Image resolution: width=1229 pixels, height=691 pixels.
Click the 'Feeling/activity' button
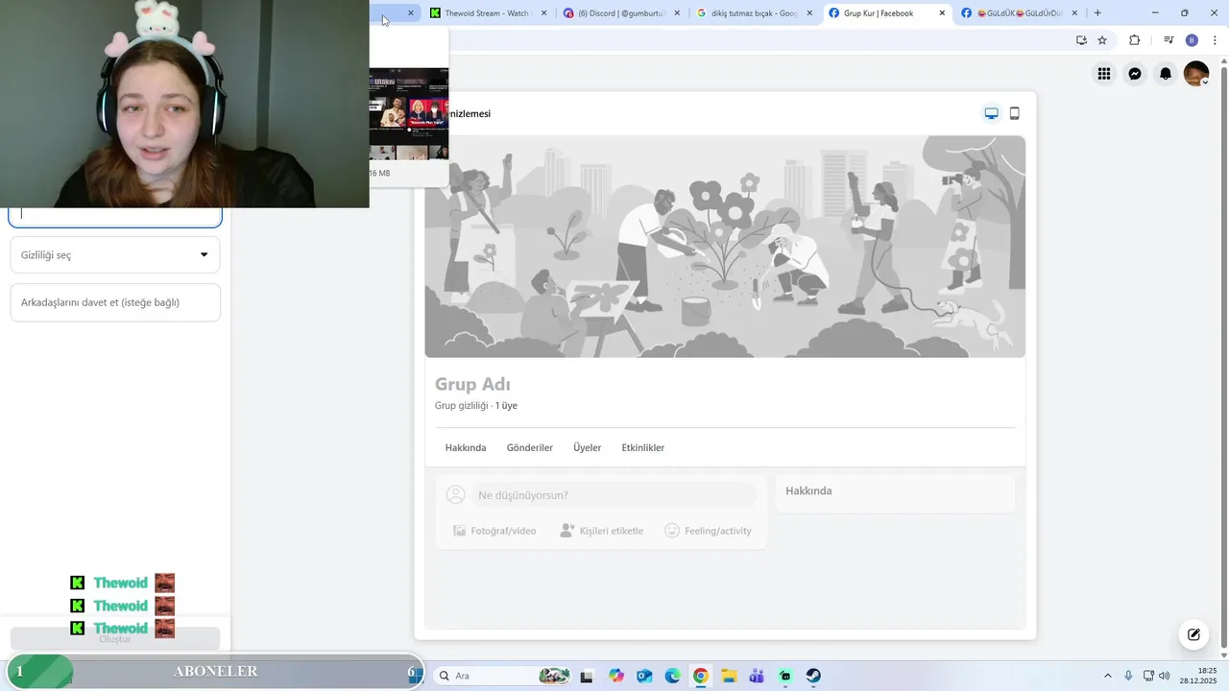709,531
